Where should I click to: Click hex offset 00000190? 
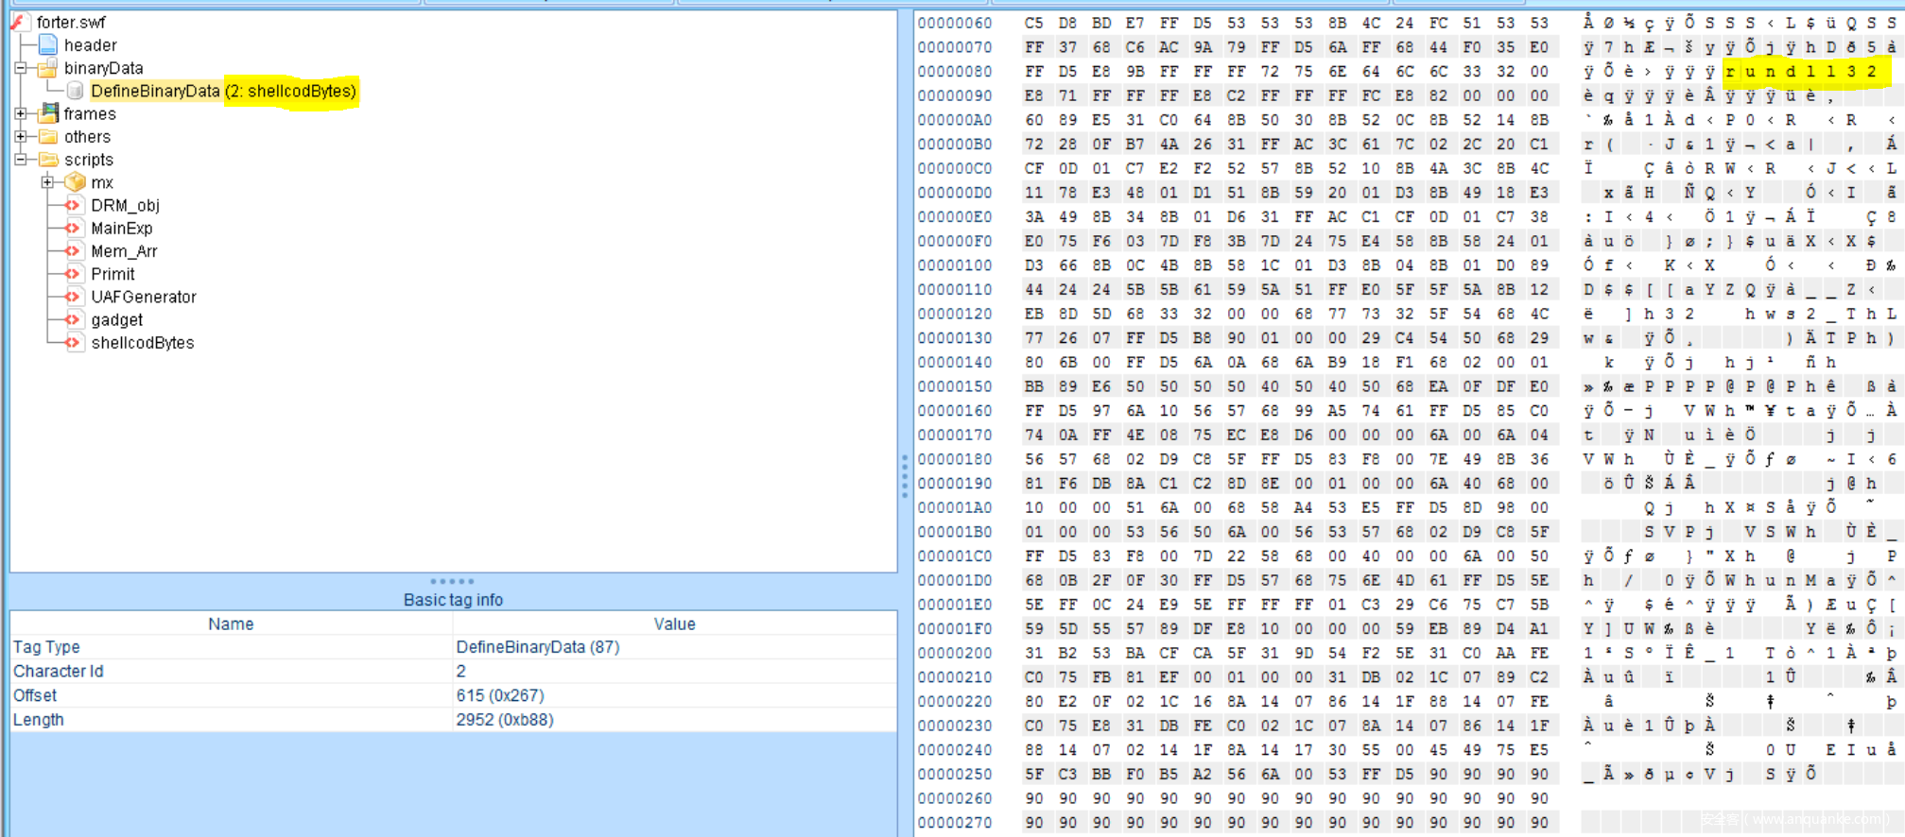(955, 483)
